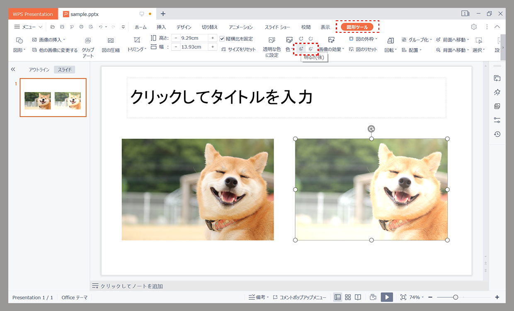514x311 pixels.
Task: Open the star animation icon in right sidebar
Action: [x=497, y=92]
